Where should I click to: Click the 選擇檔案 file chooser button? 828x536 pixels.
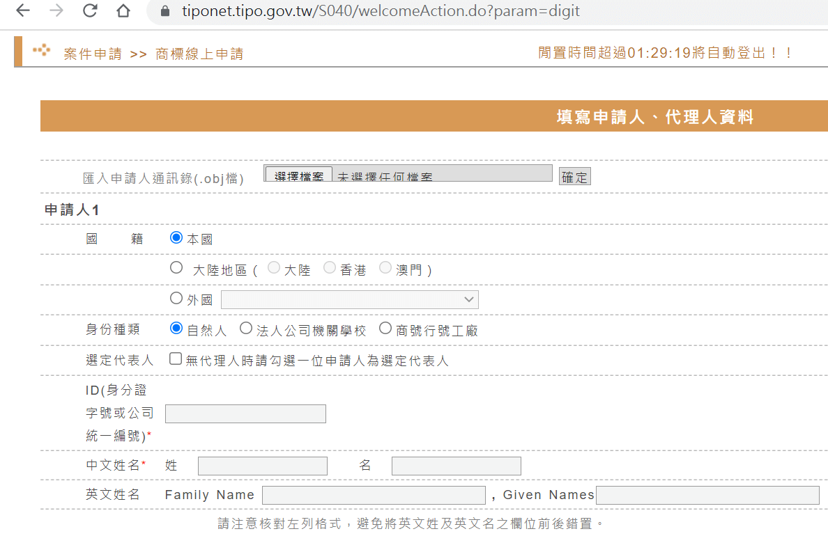[x=299, y=175]
